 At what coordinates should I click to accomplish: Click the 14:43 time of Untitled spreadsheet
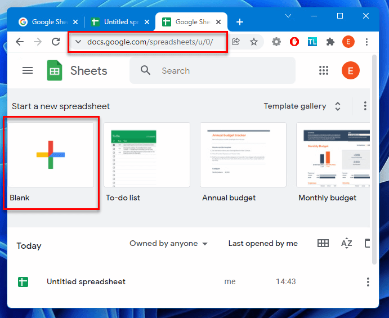(286, 282)
